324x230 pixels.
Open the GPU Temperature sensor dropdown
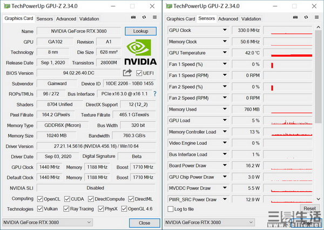225,53
